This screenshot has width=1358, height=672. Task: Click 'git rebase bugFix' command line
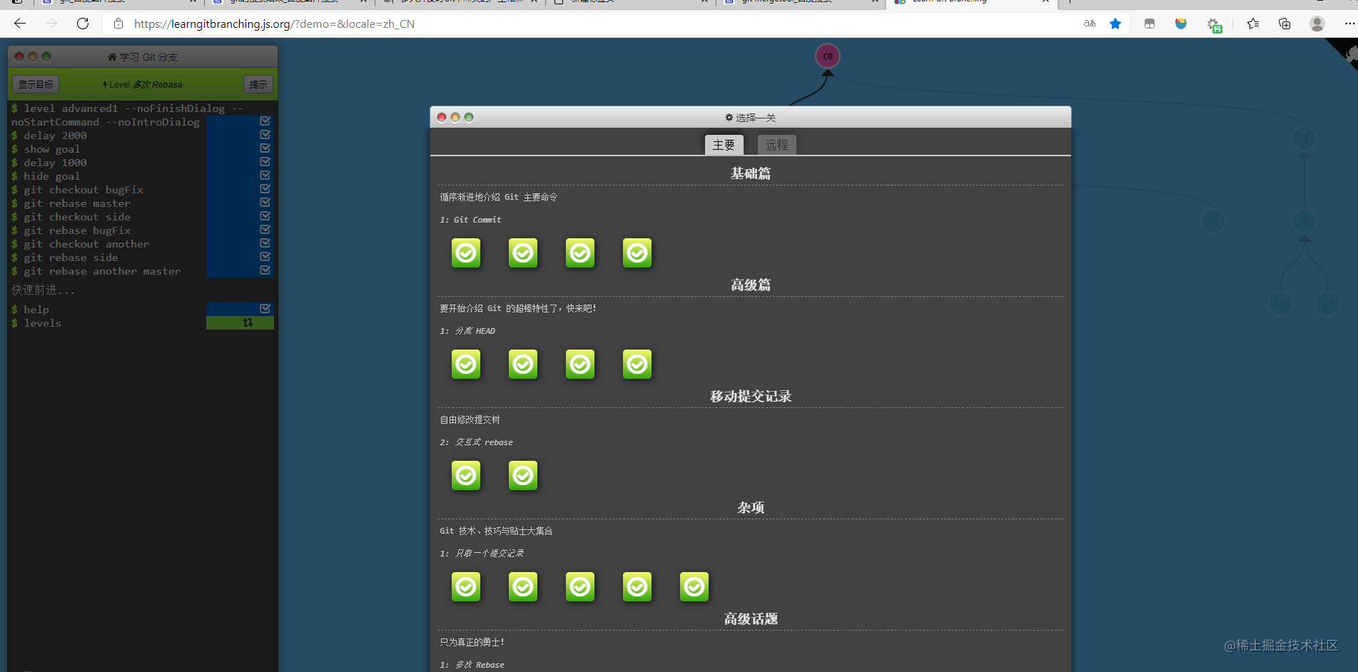(77, 230)
